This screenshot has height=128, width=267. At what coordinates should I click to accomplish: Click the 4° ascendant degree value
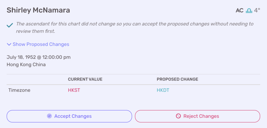point(257,10)
